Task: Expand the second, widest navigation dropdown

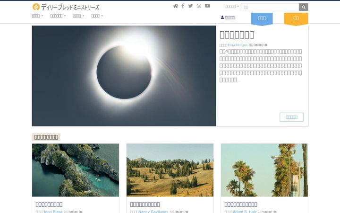Action: (58, 16)
